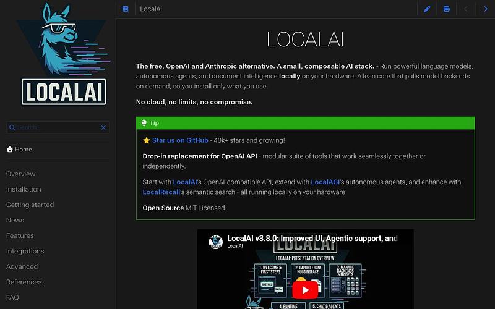The image size is (495, 309).
Task: Follow the LocalRecall link
Action: (x=161, y=192)
